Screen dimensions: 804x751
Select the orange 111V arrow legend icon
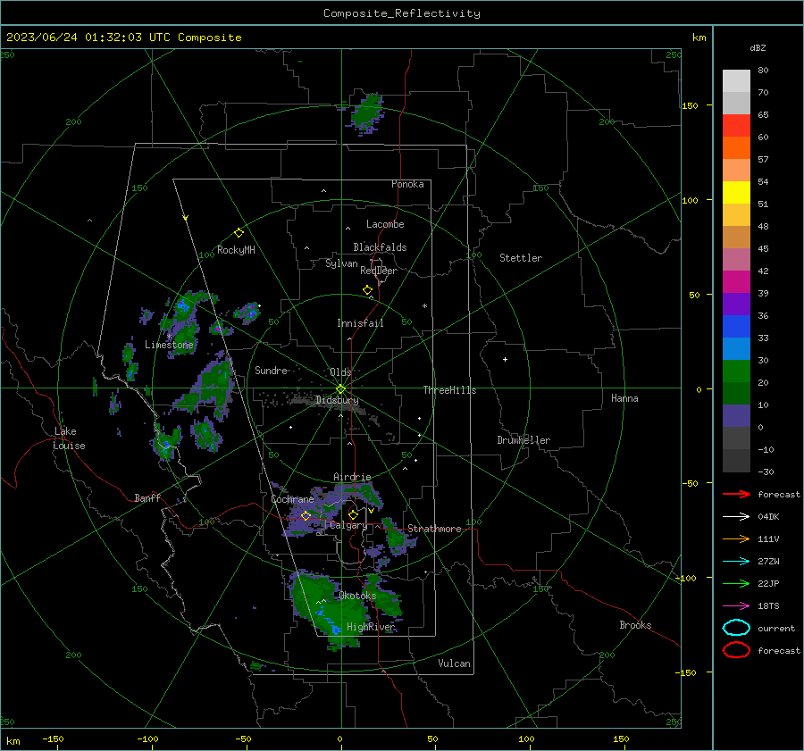coord(736,538)
